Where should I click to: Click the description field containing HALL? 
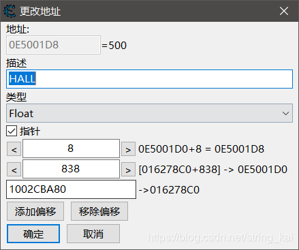click(x=149, y=79)
